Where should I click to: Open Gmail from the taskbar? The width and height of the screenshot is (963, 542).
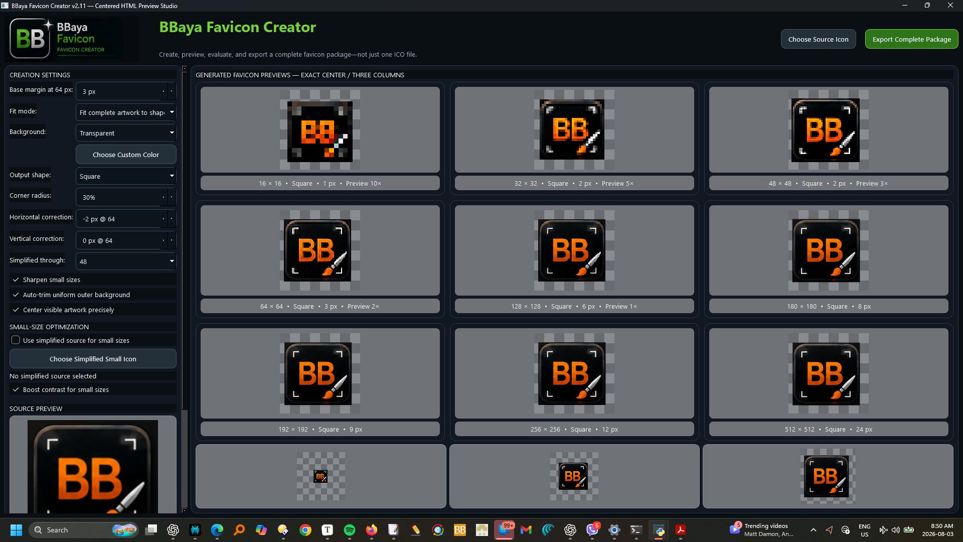pyautogui.click(x=526, y=530)
